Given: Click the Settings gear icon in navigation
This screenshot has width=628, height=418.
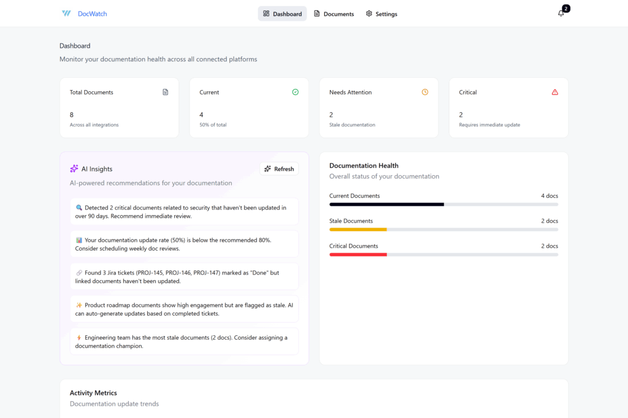Looking at the screenshot, I should tap(369, 13).
